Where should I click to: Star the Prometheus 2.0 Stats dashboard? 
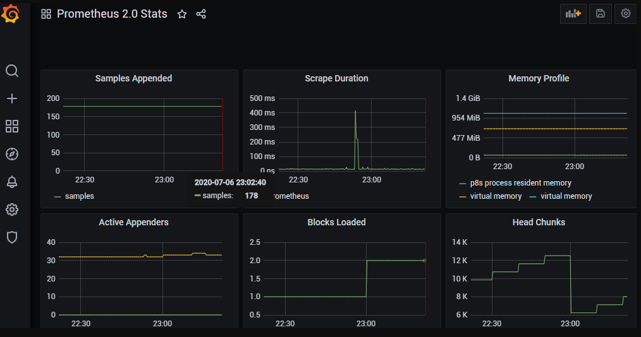tap(182, 14)
